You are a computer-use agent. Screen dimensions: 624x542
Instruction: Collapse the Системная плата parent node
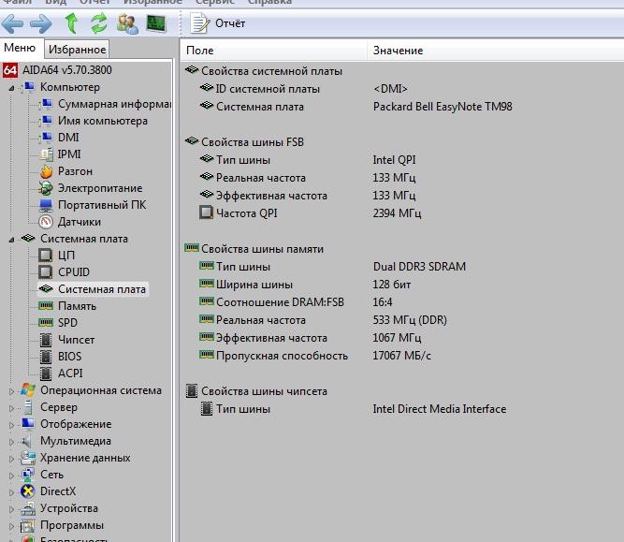point(12,239)
